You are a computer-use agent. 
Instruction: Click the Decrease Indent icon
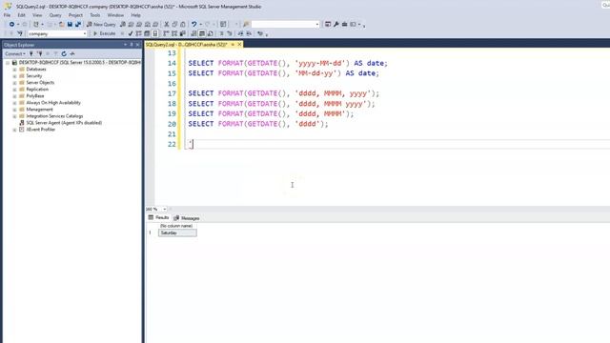click(240, 34)
